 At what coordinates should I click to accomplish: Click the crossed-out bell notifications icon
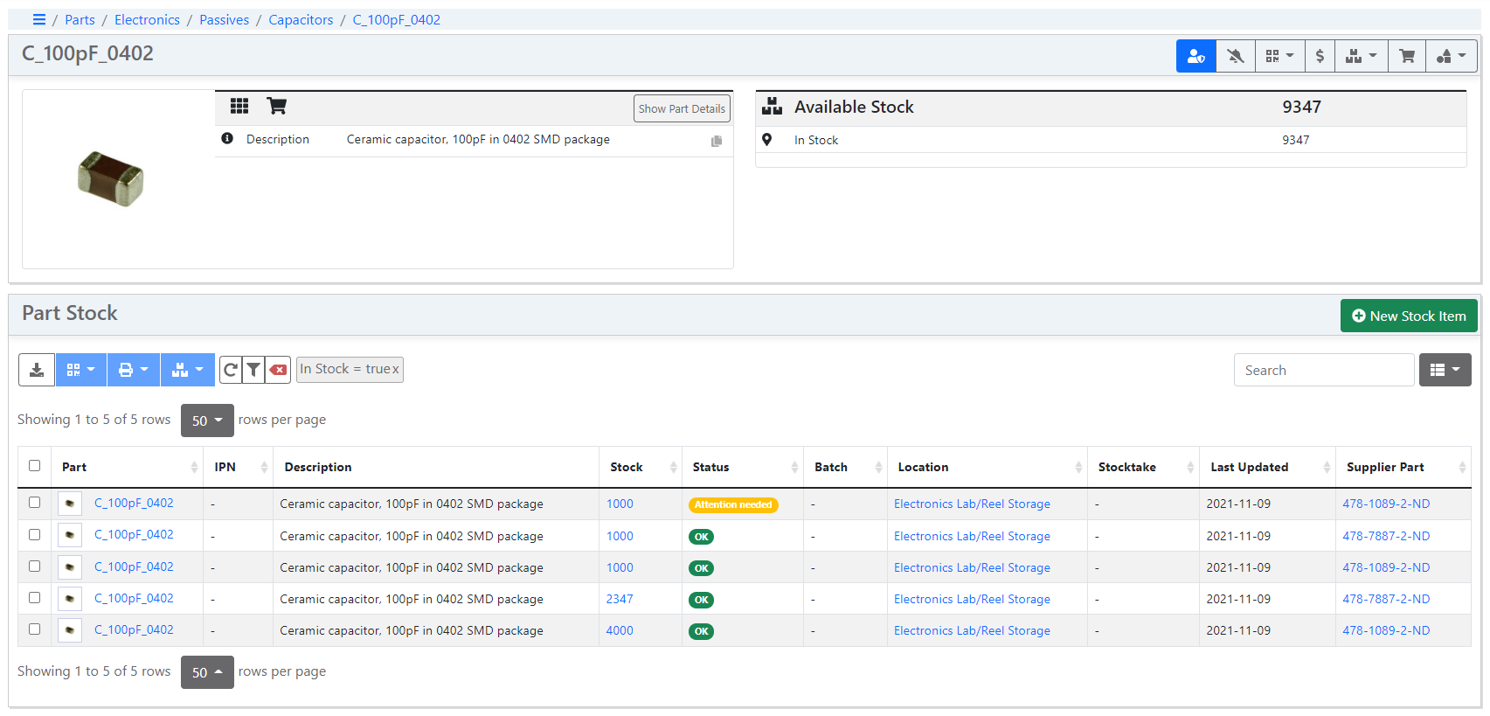click(x=1235, y=56)
